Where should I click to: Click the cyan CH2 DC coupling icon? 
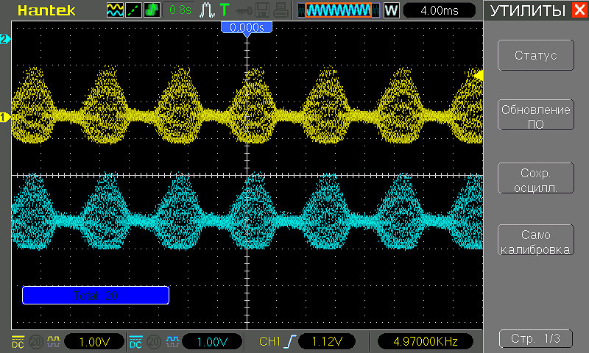tap(135, 342)
